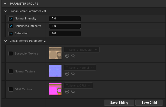Use selected asset for ORM Texture
This screenshot has width=166, height=107.
[67, 92]
